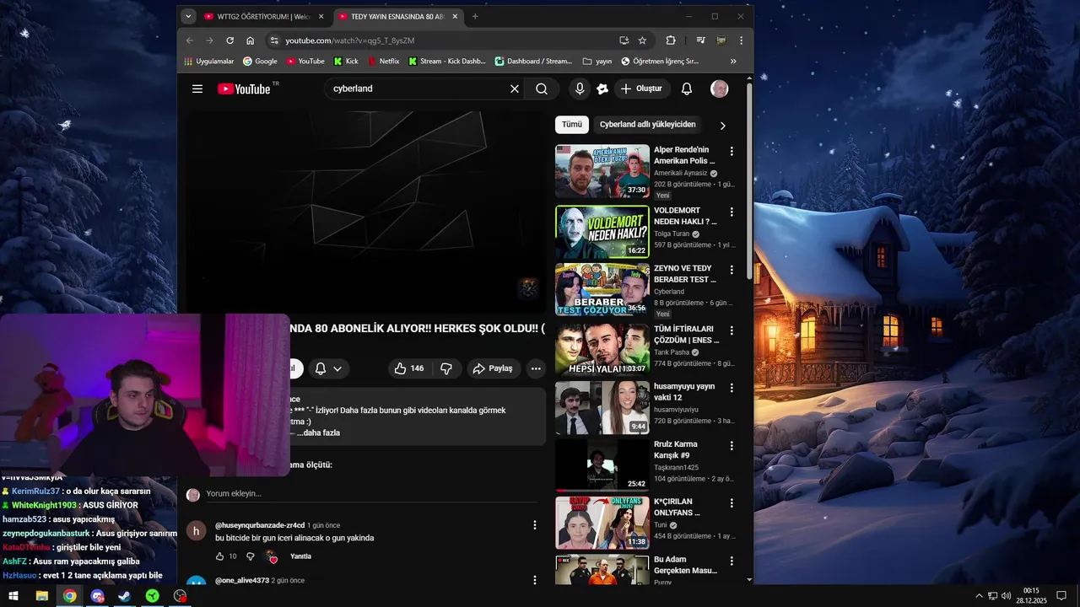Open a new Chrome tab
The width and height of the screenshot is (1080, 607).
475,16
